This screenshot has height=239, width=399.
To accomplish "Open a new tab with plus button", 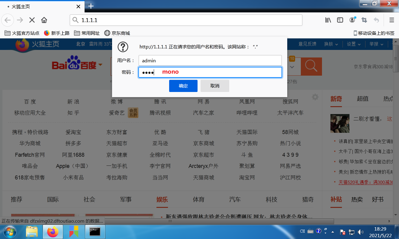I will (91, 6).
